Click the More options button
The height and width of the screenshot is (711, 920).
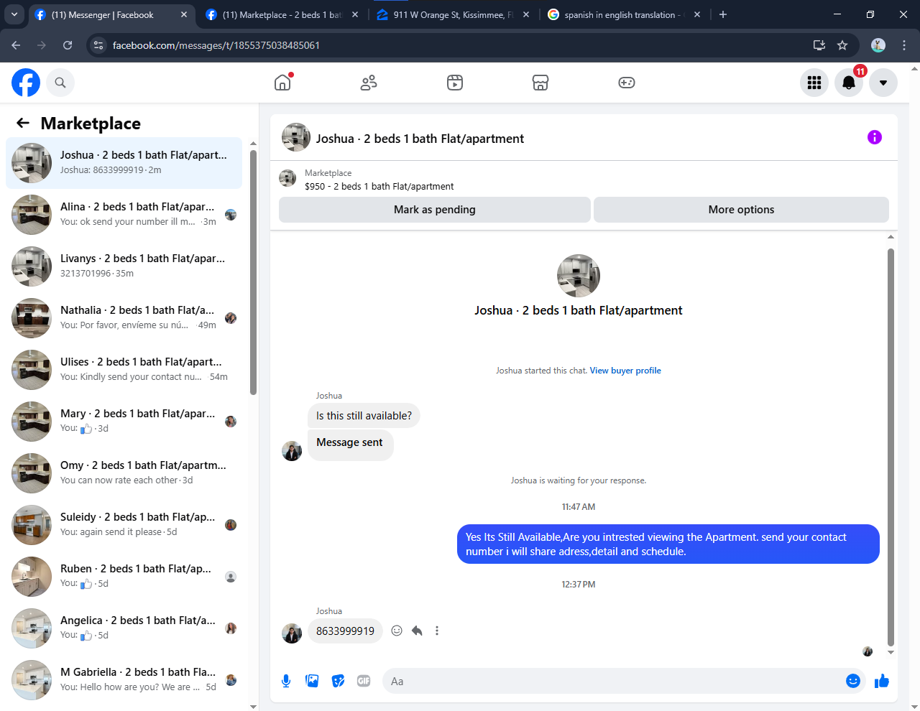pyautogui.click(x=741, y=210)
